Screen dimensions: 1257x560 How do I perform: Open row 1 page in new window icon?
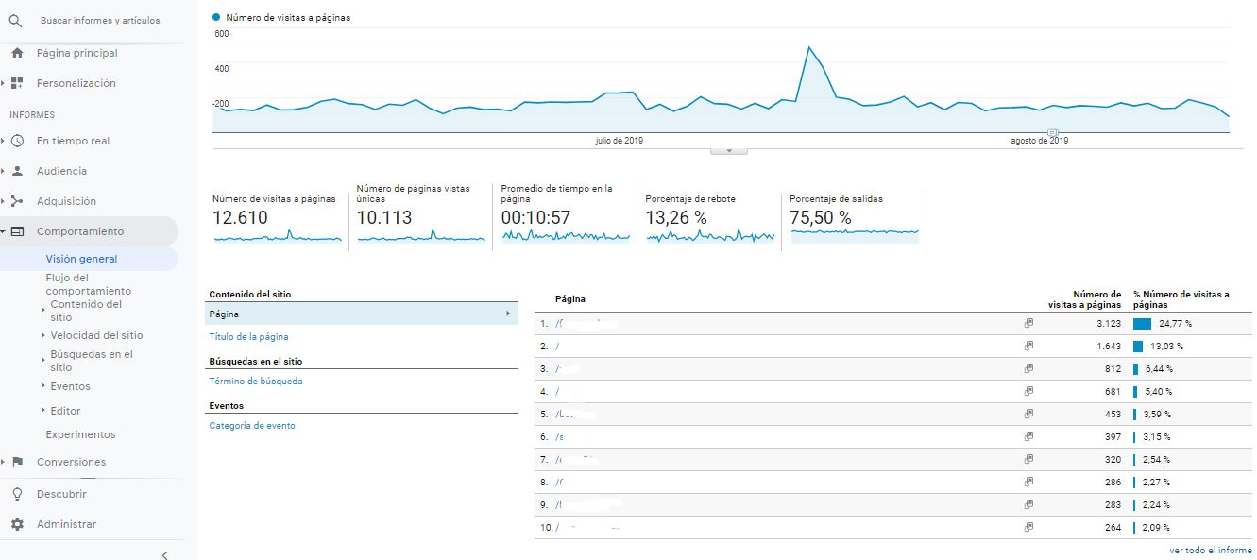tap(1029, 323)
